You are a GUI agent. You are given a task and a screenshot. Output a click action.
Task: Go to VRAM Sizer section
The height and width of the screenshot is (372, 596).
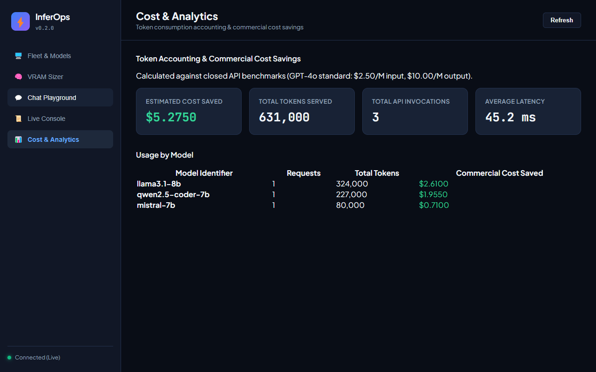60,77
